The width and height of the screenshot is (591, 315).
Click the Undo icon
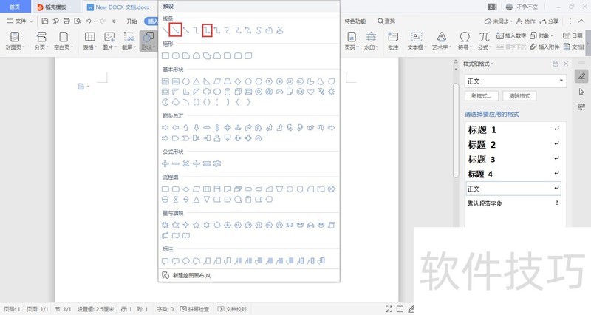(x=88, y=21)
